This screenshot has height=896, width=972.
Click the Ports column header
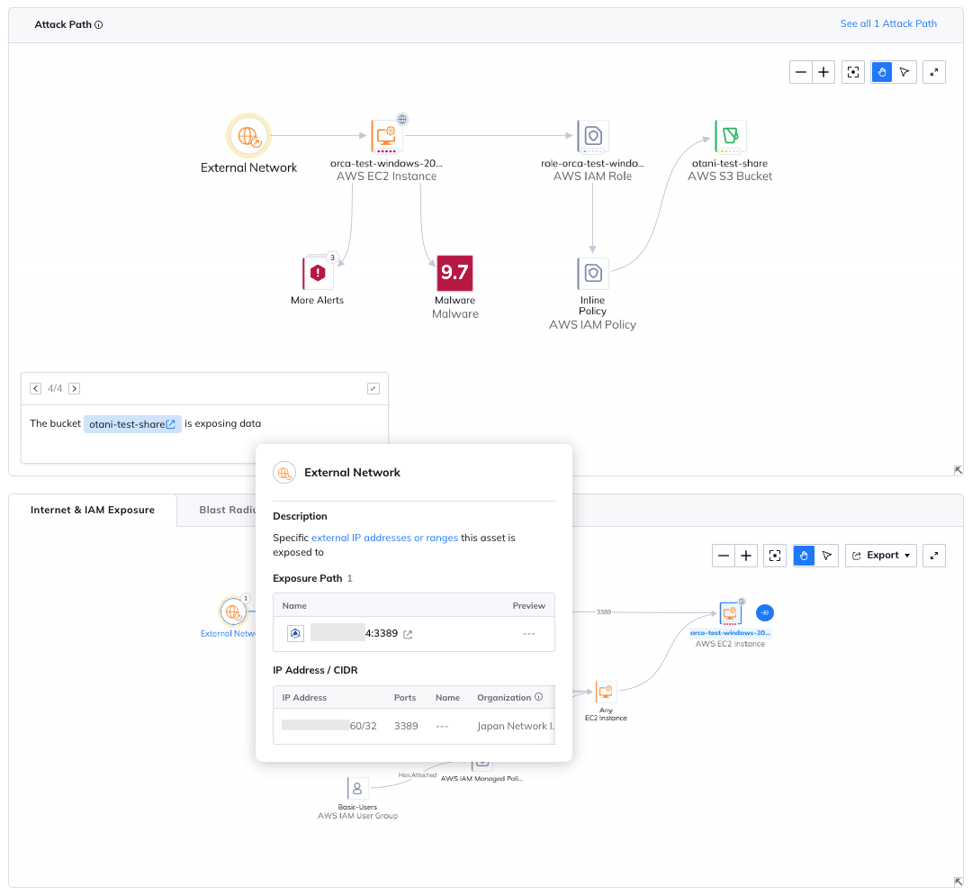pos(405,698)
